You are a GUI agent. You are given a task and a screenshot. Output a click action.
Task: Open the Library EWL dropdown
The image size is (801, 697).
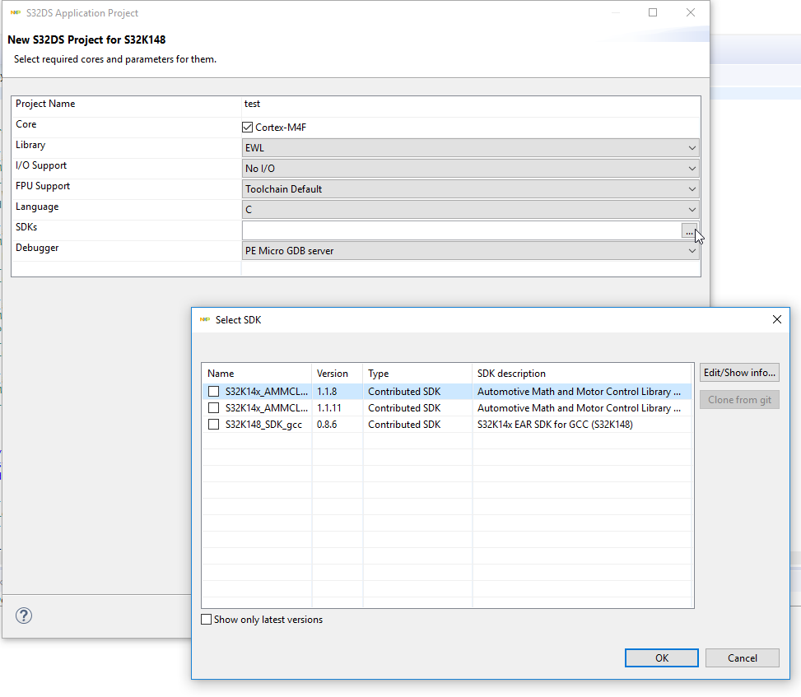(x=470, y=148)
